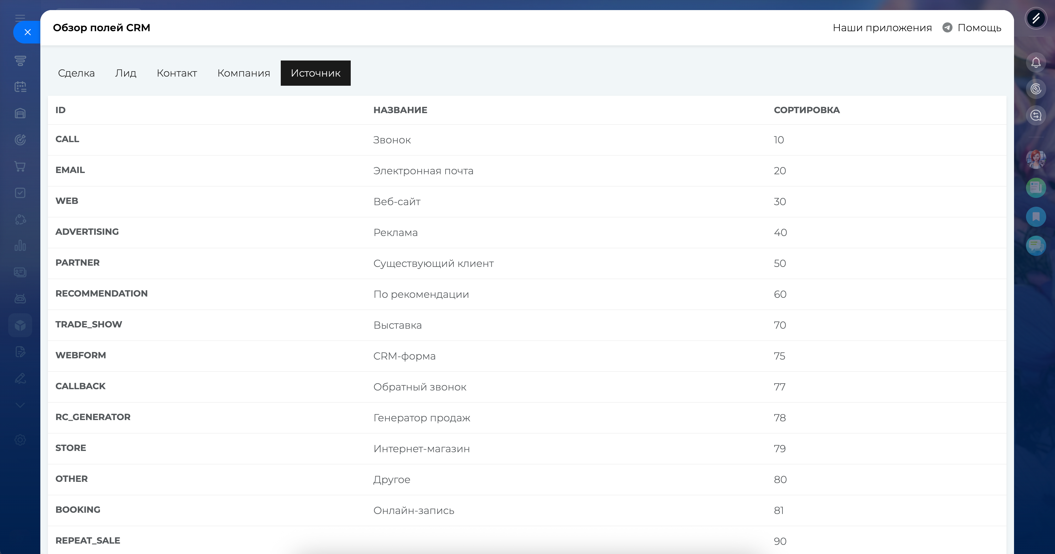Open the robot automation sidebar icon
This screenshot has height=554, width=1055.
20,298
